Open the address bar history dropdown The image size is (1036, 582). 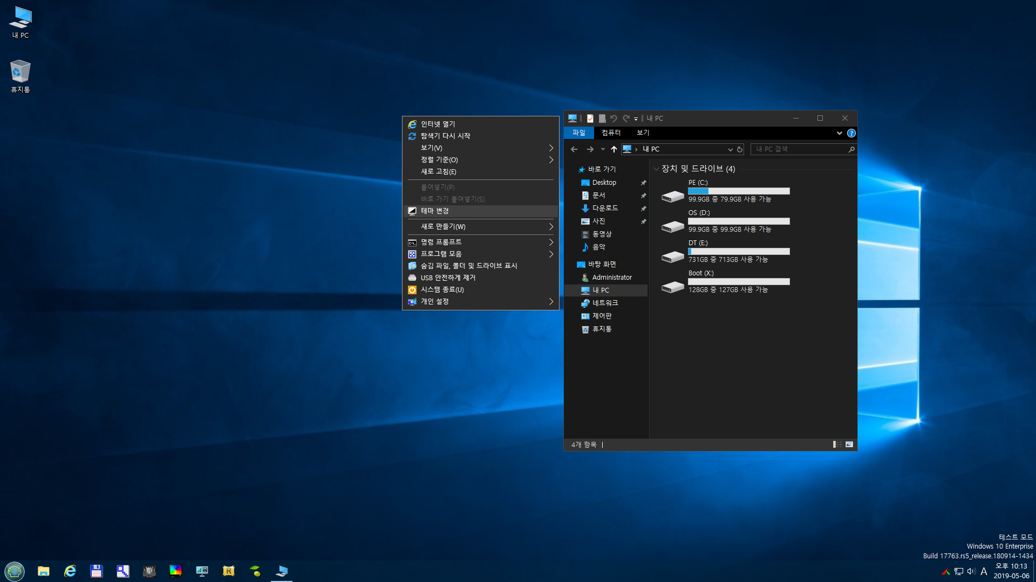pos(730,149)
